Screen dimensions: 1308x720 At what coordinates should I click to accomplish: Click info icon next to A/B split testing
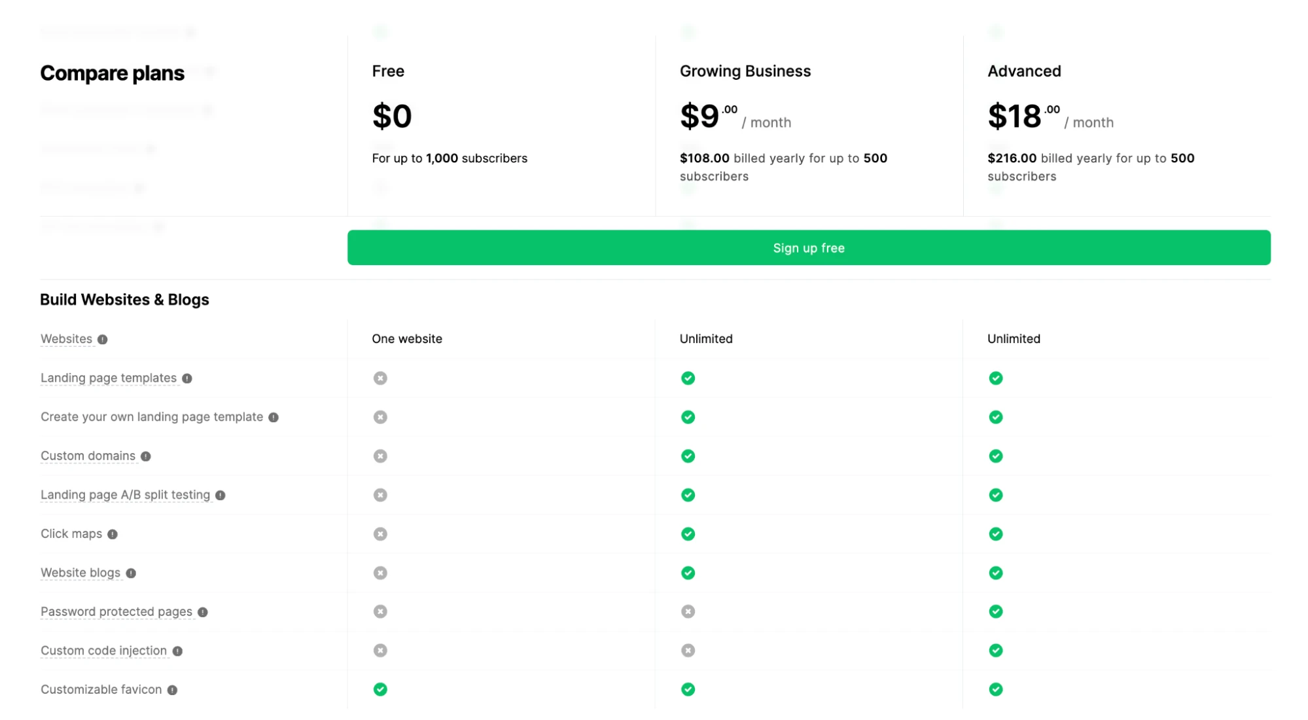point(221,495)
